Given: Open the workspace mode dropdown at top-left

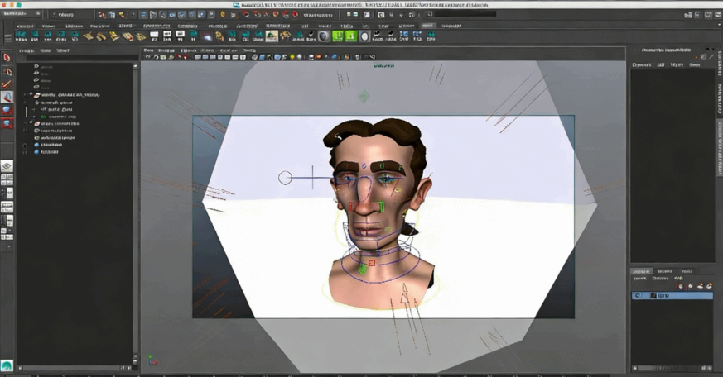Looking at the screenshot, I should point(19,14).
